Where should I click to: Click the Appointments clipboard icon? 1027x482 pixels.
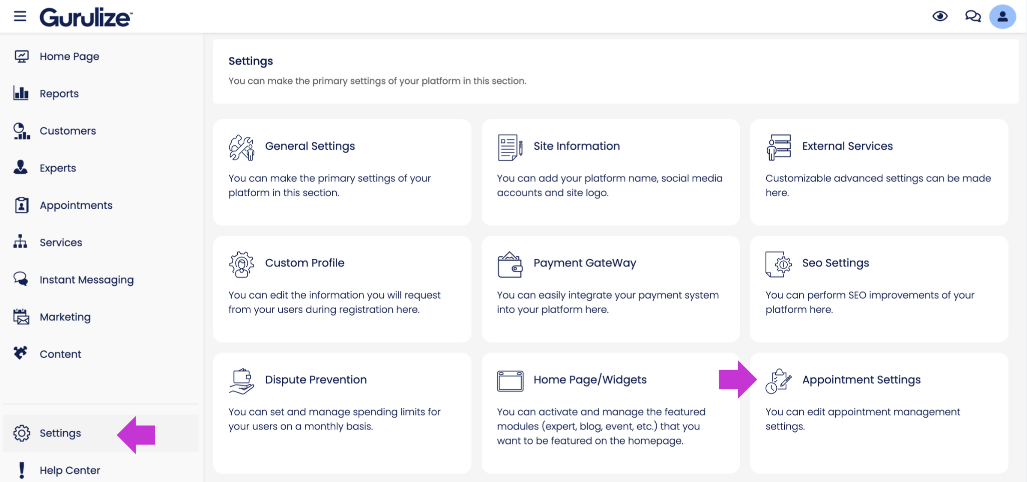(22, 205)
